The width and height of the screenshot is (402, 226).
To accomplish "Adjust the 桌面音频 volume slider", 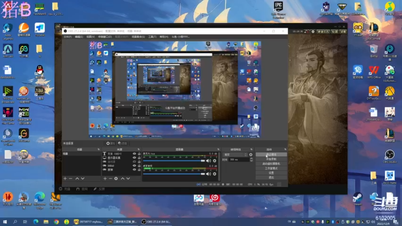I will (174, 174).
